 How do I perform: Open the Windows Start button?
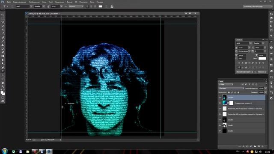(x=5, y=151)
